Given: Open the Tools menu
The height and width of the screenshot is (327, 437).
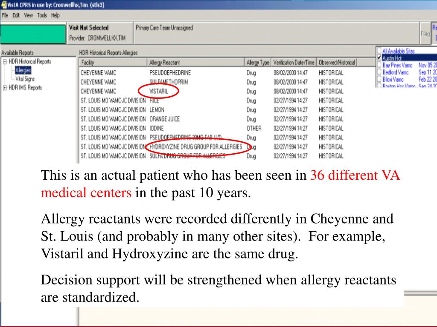Looking at the screenshot, I should point(42,15).
